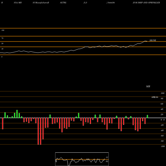
Task: Open the mini RSI thumbnail chart
Action: tap(82, 159)
